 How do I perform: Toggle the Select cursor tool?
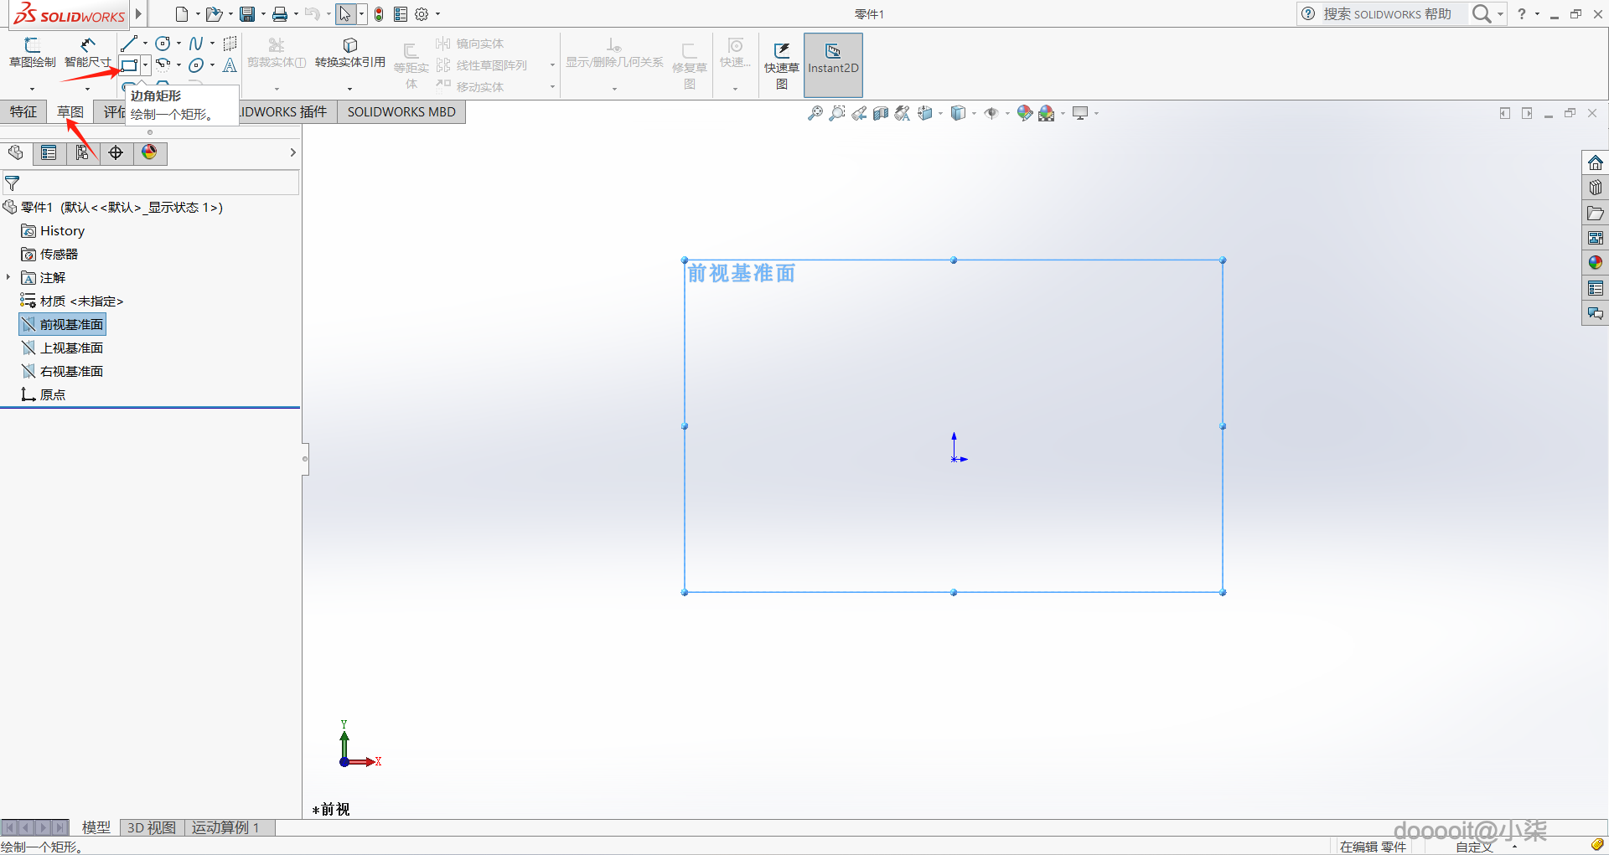click(345, 14)
